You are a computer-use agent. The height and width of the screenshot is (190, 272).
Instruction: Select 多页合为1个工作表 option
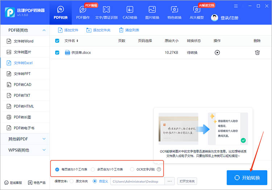click(x=93, y=169)
